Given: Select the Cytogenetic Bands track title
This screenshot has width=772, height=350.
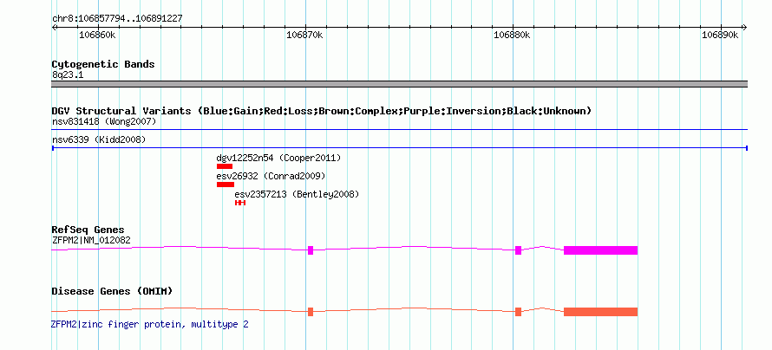Looking at the screenshot, I should pyautogui.click(x=103, y=64).
